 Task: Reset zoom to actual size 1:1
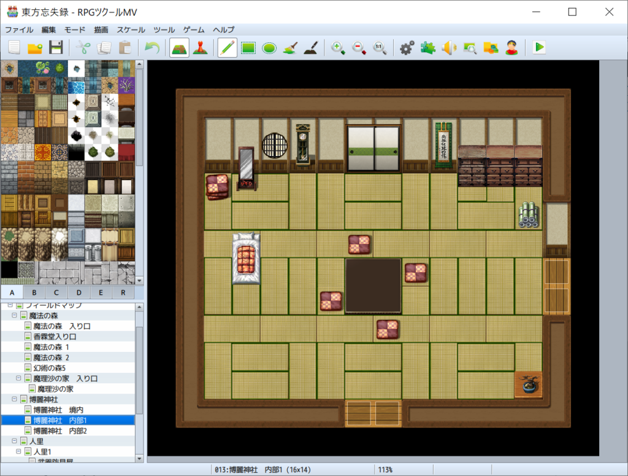tap(380, 47)
